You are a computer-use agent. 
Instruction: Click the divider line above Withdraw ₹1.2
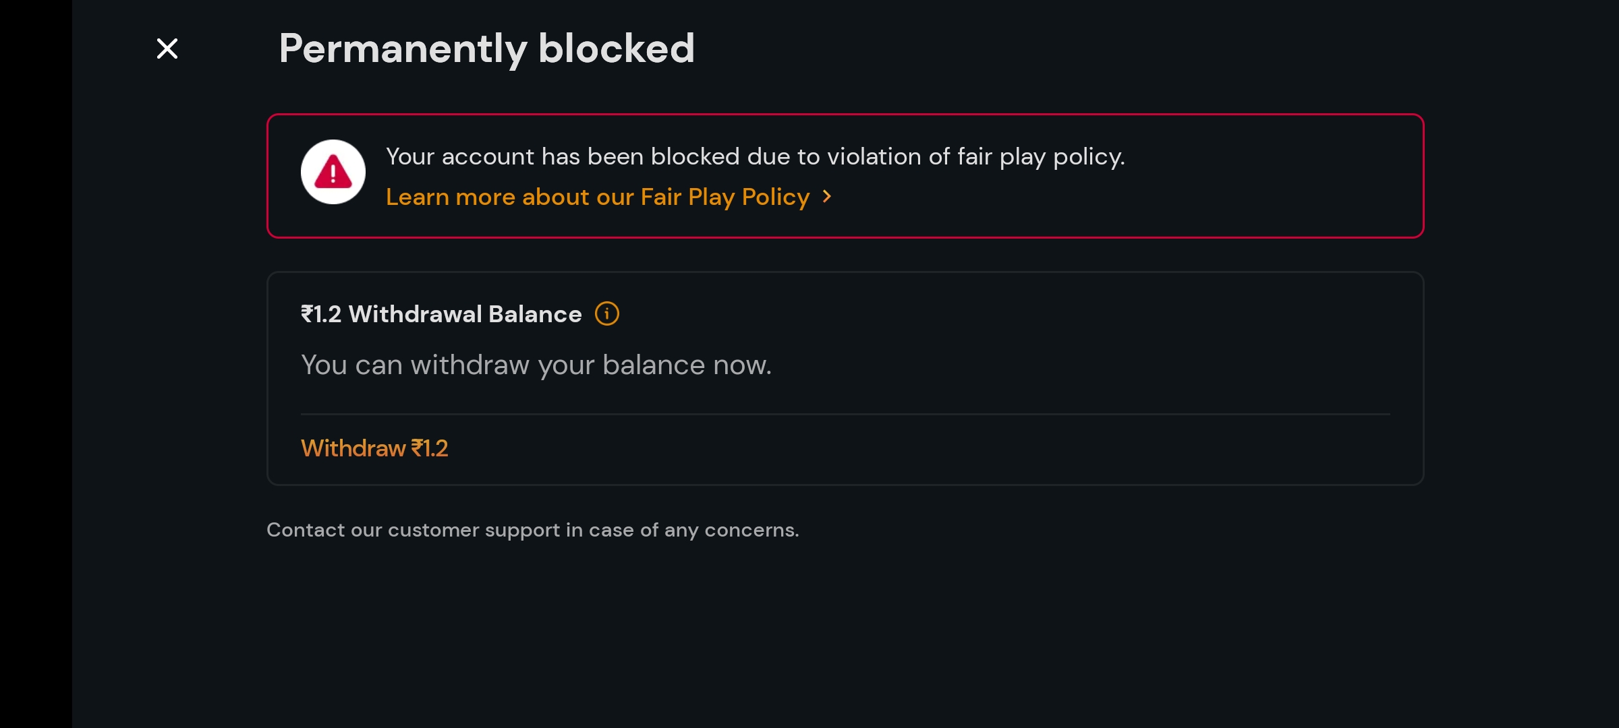coord(845,414)
